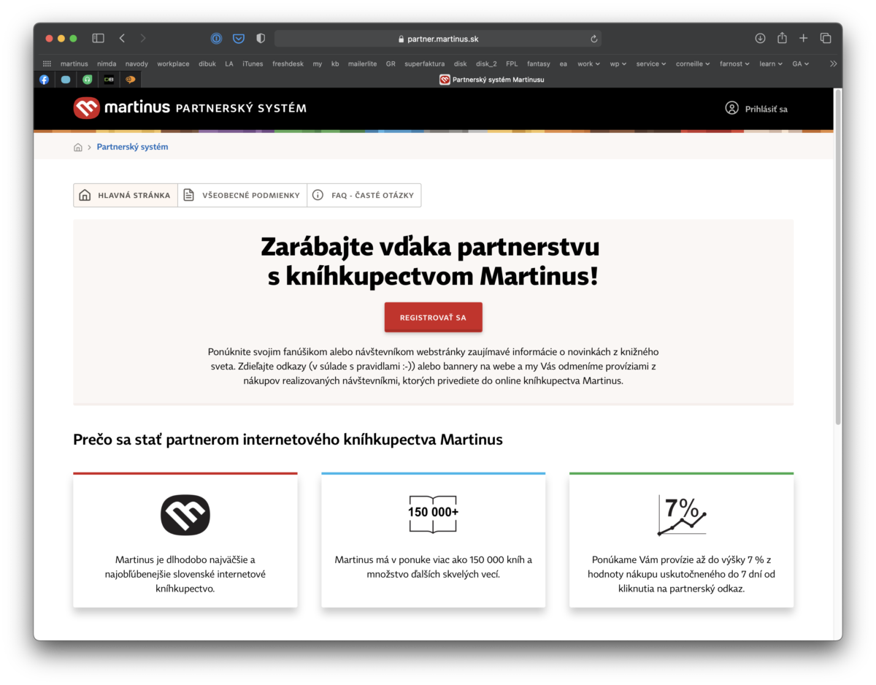Open the Share icon in Safari
The image size is (876, 685).
(782, 38)
